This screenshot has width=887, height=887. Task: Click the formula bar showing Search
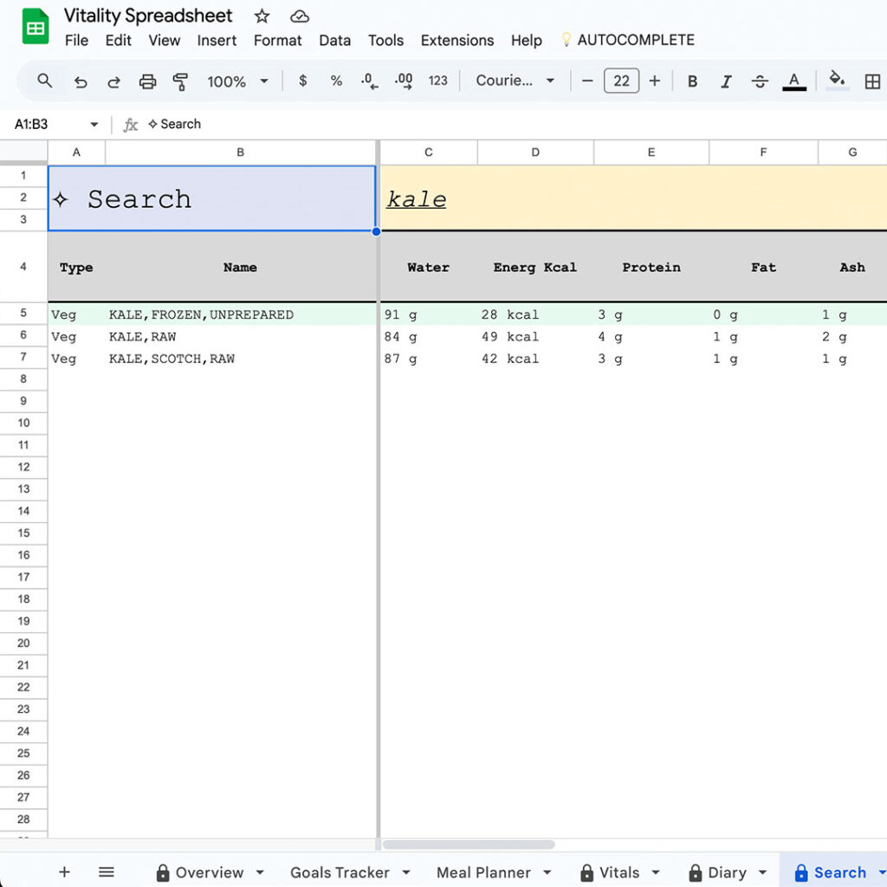[x=509, y=124]
